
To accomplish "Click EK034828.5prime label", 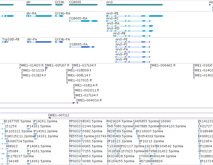I will 121,156.
